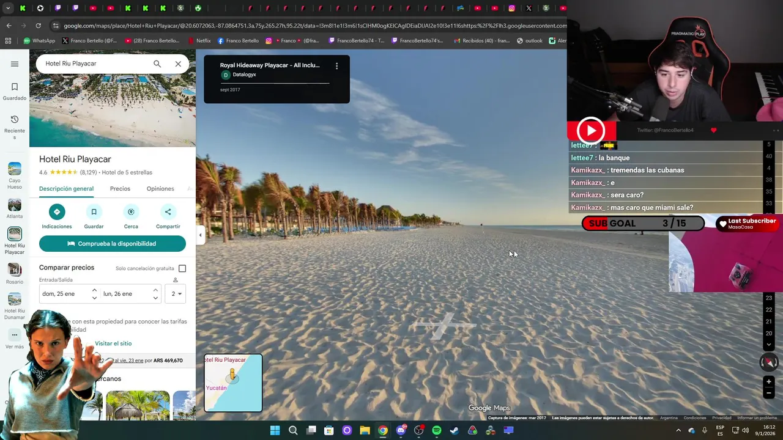Select Hotel Riu Dunamar in recents

click(15, 306)
